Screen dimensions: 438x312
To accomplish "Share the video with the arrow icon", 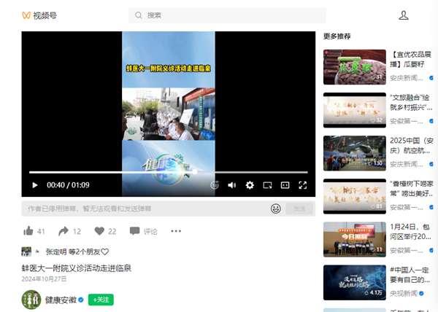I will click(64, 231).
